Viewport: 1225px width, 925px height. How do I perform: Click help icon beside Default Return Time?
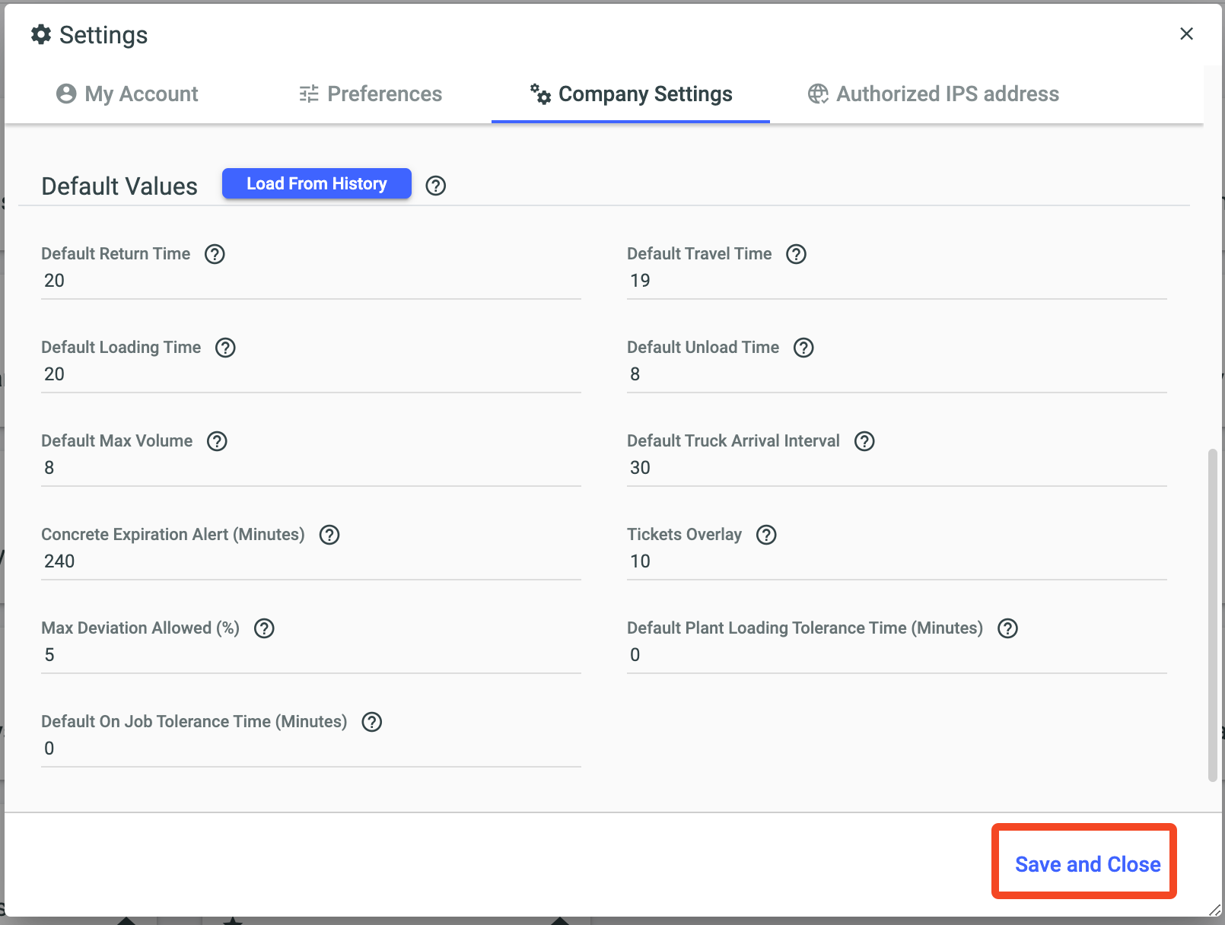[215, 254]
